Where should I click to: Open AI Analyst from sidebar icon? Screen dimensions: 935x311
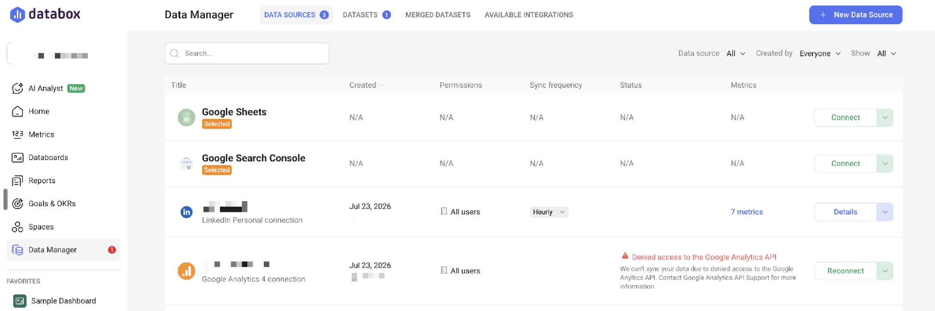point(17,88)
